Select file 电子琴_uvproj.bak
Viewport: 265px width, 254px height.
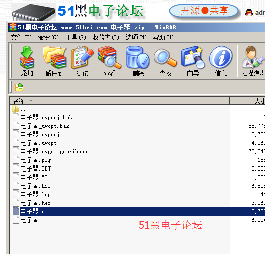tap(46, 117)
